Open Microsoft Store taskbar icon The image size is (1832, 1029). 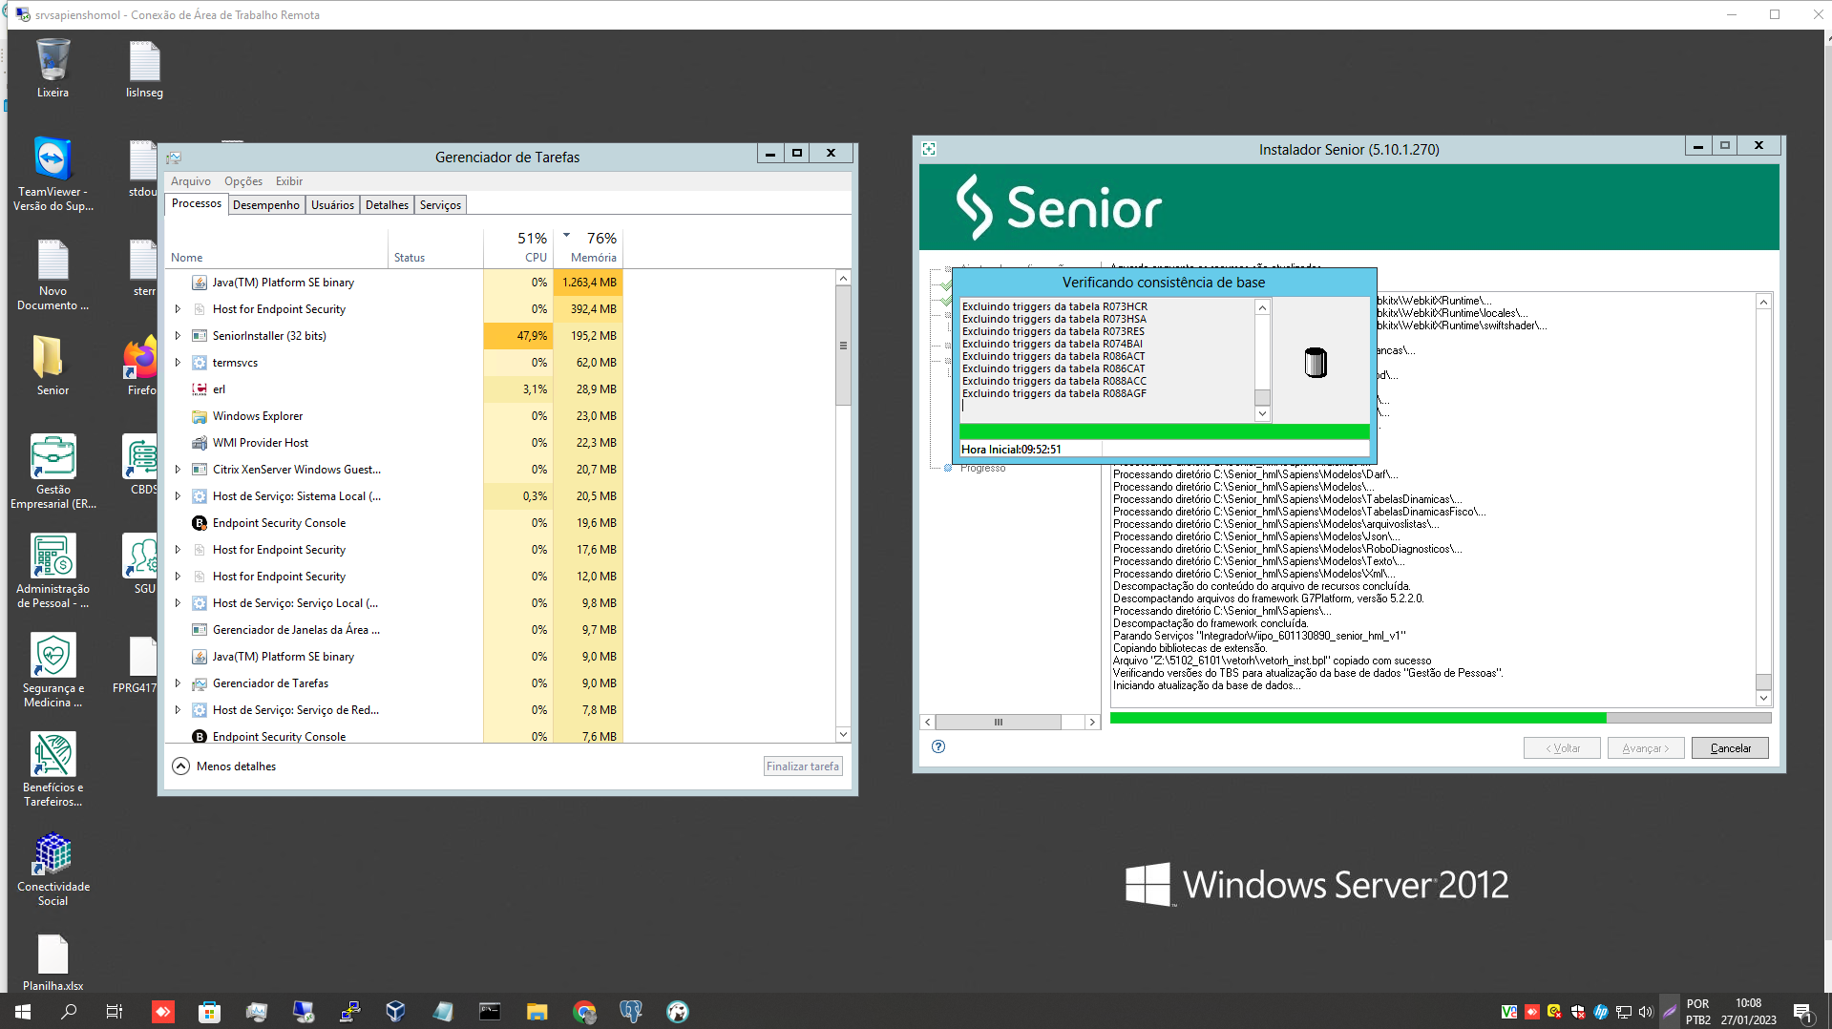[210, 1011]
